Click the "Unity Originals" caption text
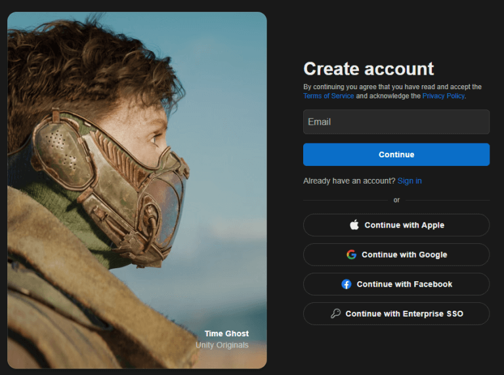 click(222, 345)
